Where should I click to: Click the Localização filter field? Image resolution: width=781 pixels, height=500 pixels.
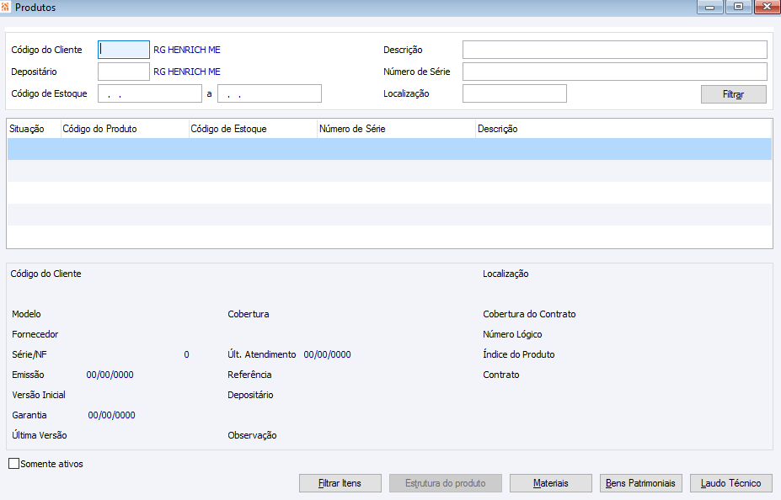point(515,93)
